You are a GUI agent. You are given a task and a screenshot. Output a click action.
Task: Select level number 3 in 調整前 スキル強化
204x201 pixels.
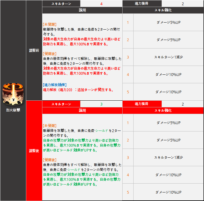128,57
